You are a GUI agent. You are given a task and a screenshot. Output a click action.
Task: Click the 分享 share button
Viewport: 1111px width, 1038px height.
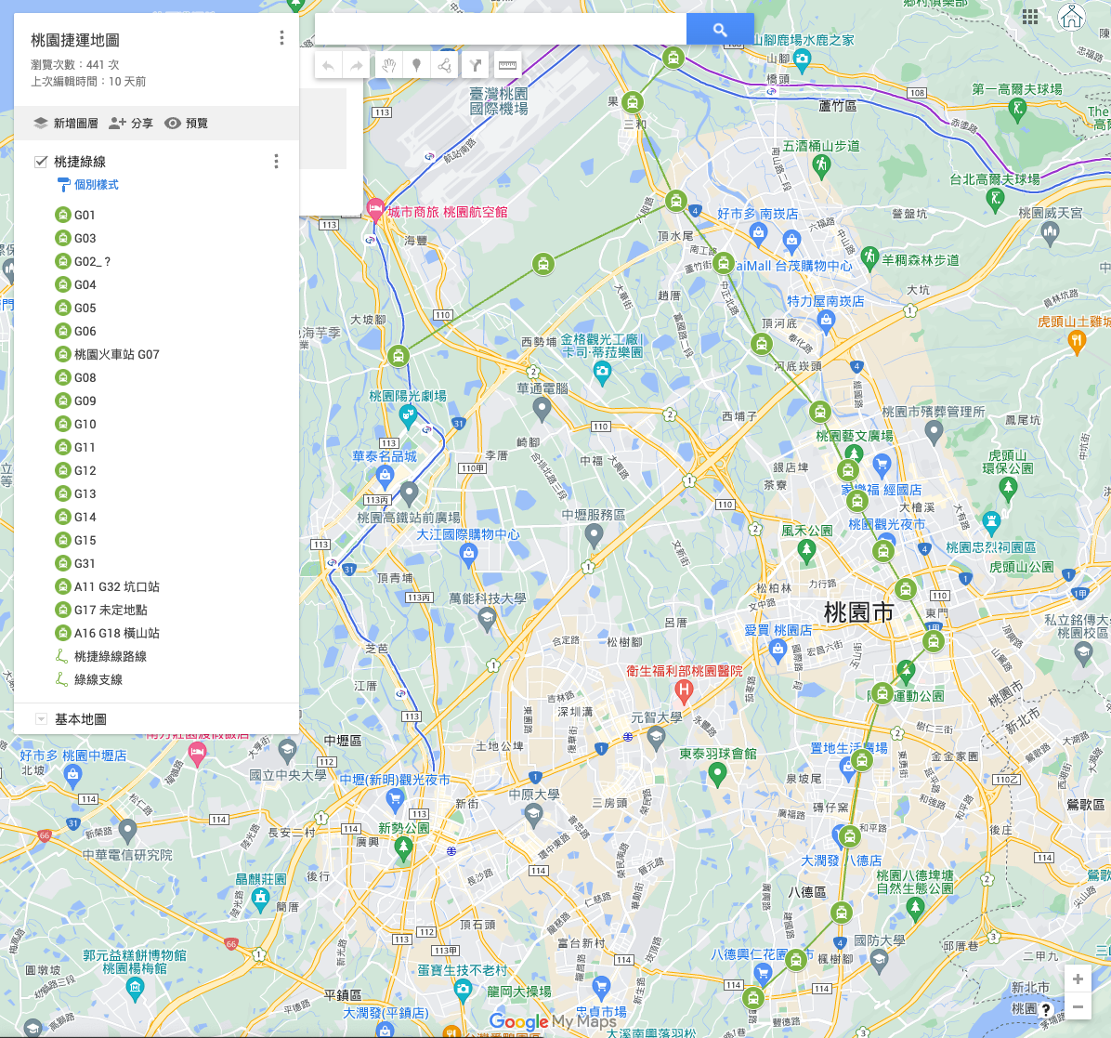pos(130,124)
